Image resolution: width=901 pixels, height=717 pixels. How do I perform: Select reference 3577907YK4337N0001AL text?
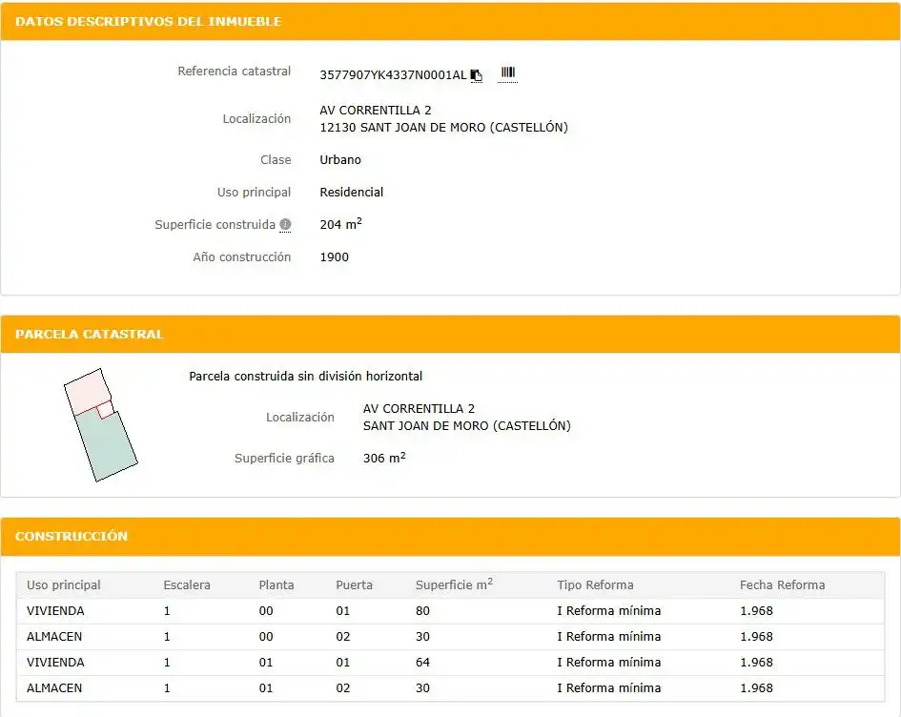coord(393,75)
